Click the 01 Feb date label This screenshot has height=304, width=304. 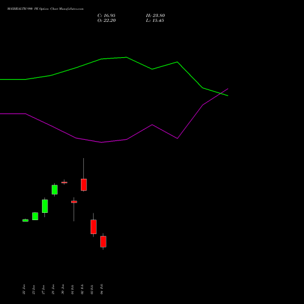tap(72, 289)
